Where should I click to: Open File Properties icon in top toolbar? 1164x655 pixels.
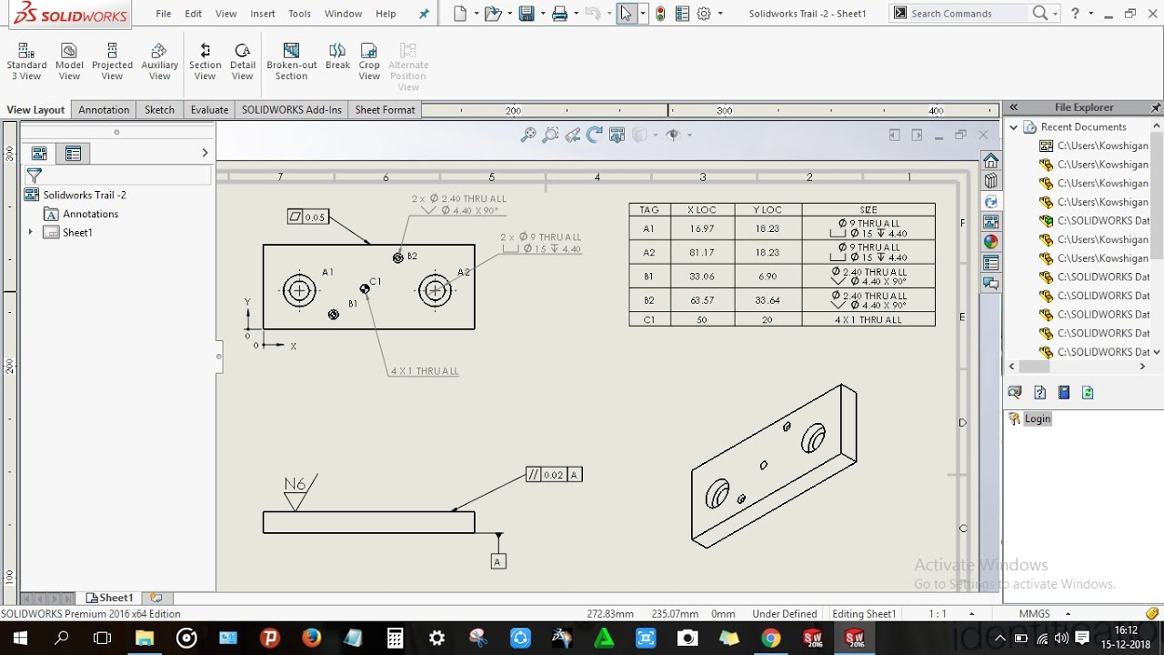682,14
